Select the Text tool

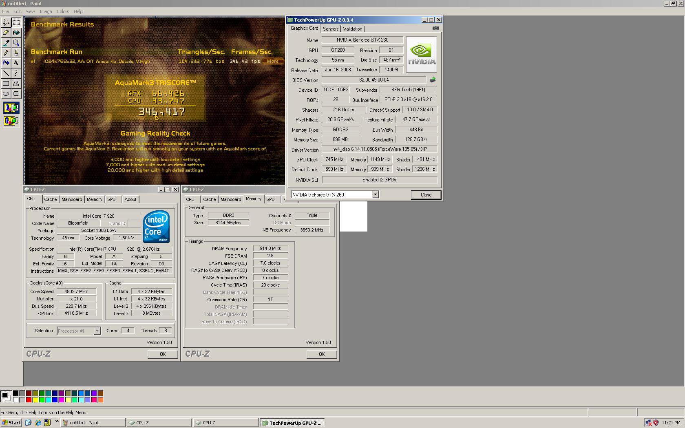16,63
